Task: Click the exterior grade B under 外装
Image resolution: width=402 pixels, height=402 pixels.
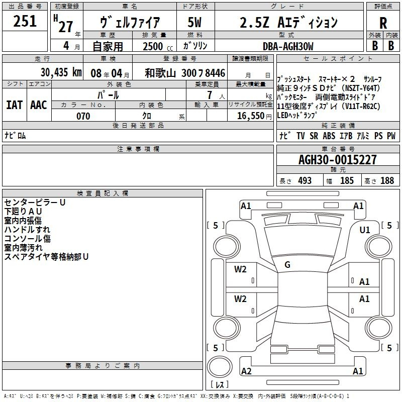Action: click(375, 46)
